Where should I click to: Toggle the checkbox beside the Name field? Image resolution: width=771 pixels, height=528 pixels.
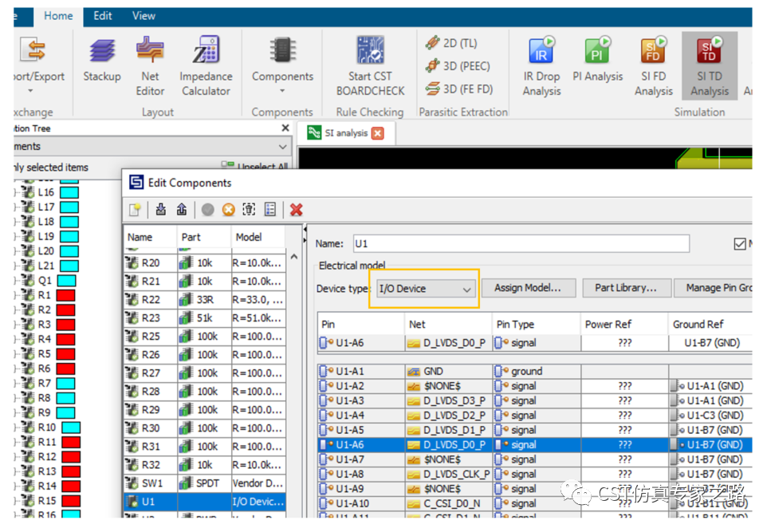(740, 244)
